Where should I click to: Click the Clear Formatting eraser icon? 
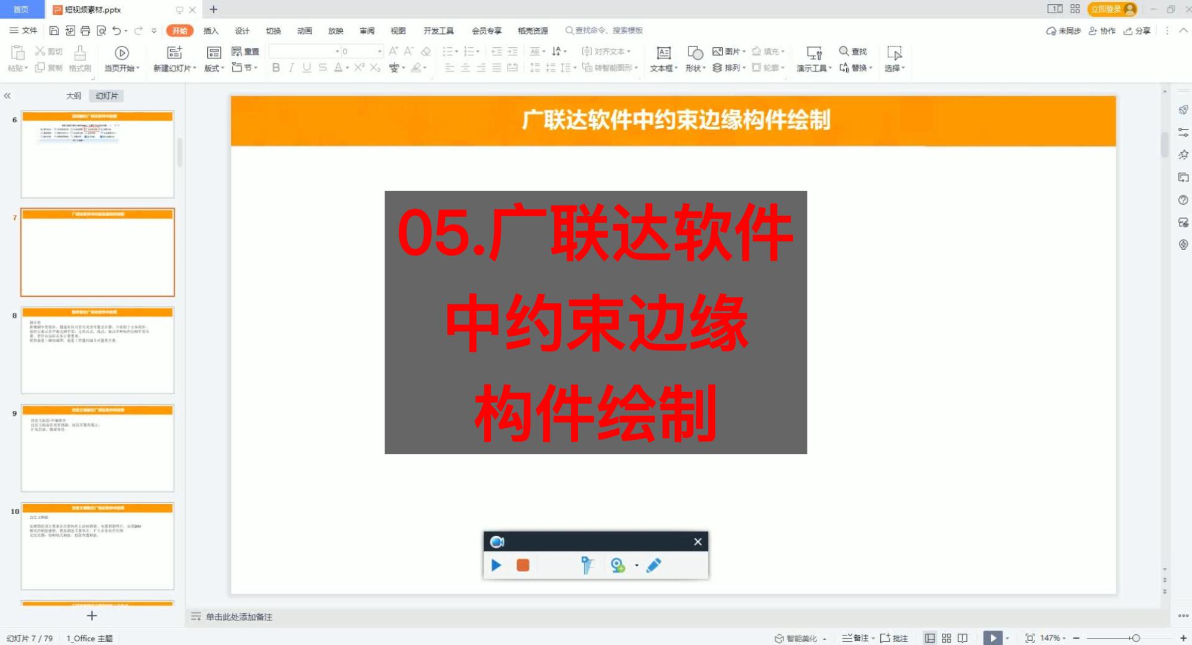(x=426, y=51)
